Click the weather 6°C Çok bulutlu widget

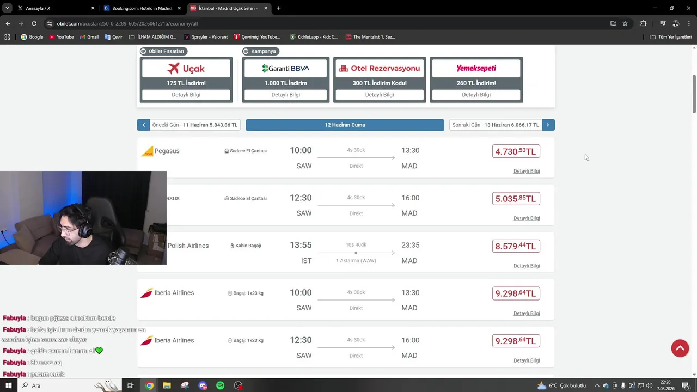(x=562, y=385)
